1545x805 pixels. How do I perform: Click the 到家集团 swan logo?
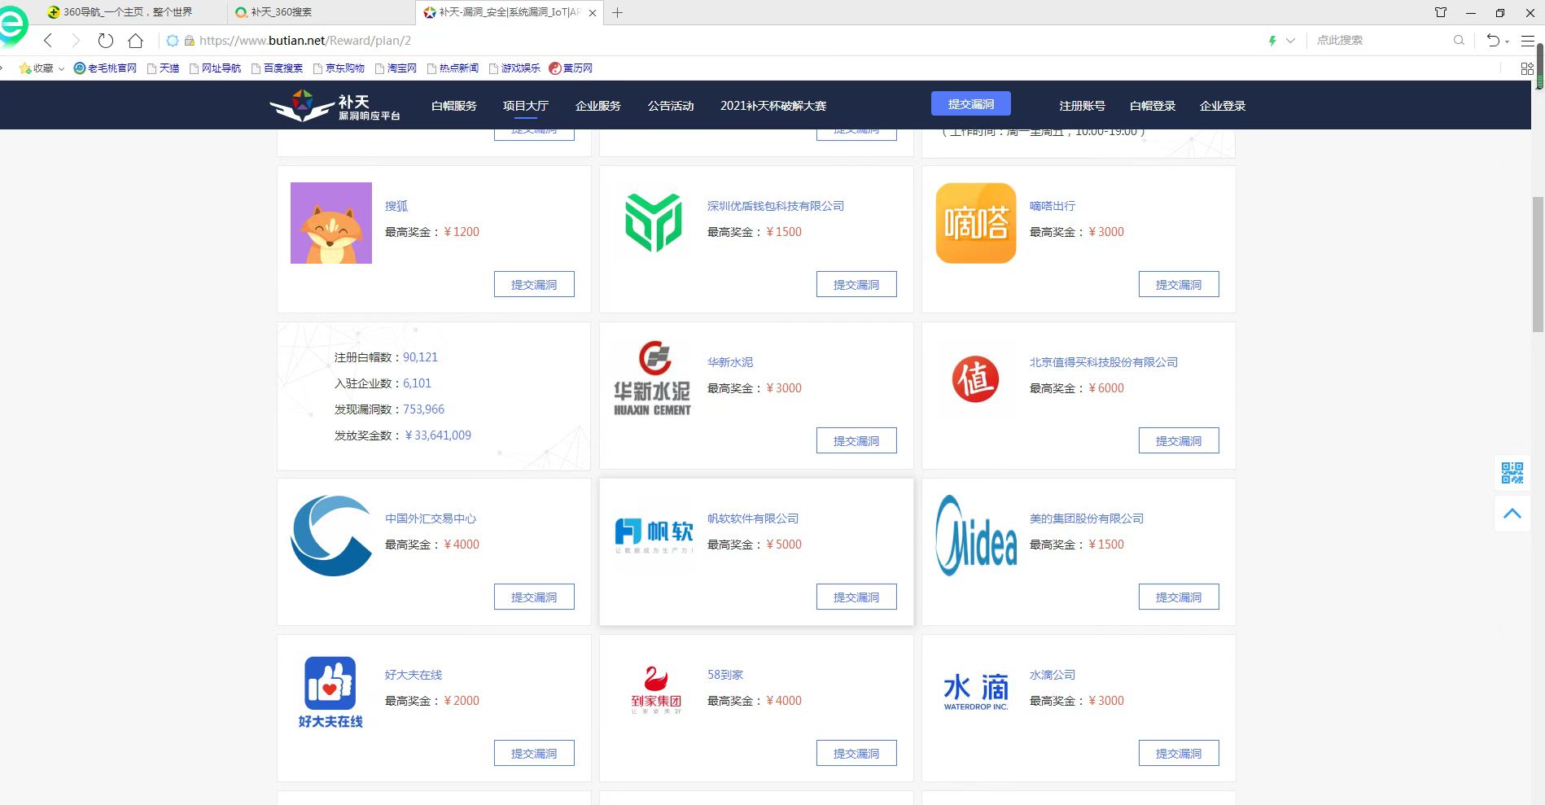pyautogui.click(x=656, y=690)
